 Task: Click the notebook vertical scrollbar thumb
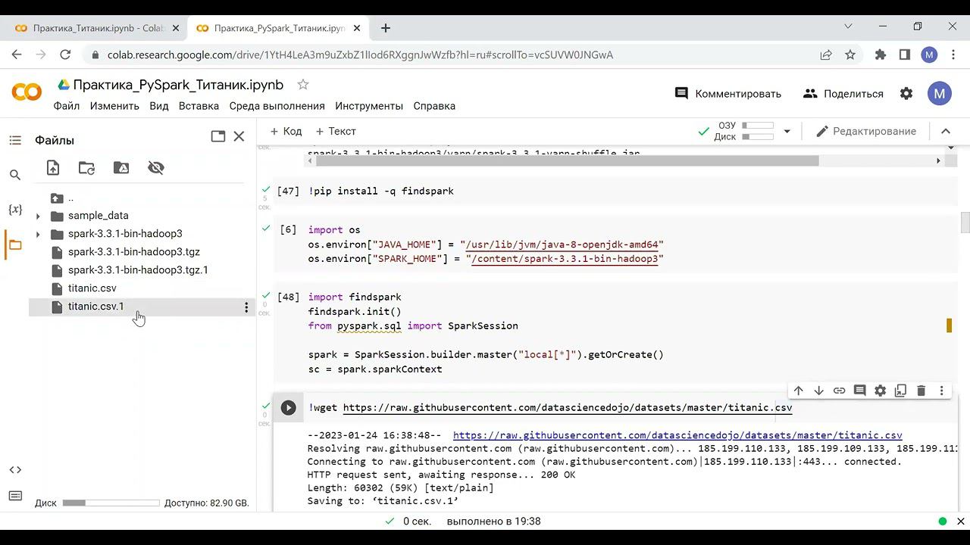coord(965,223)
